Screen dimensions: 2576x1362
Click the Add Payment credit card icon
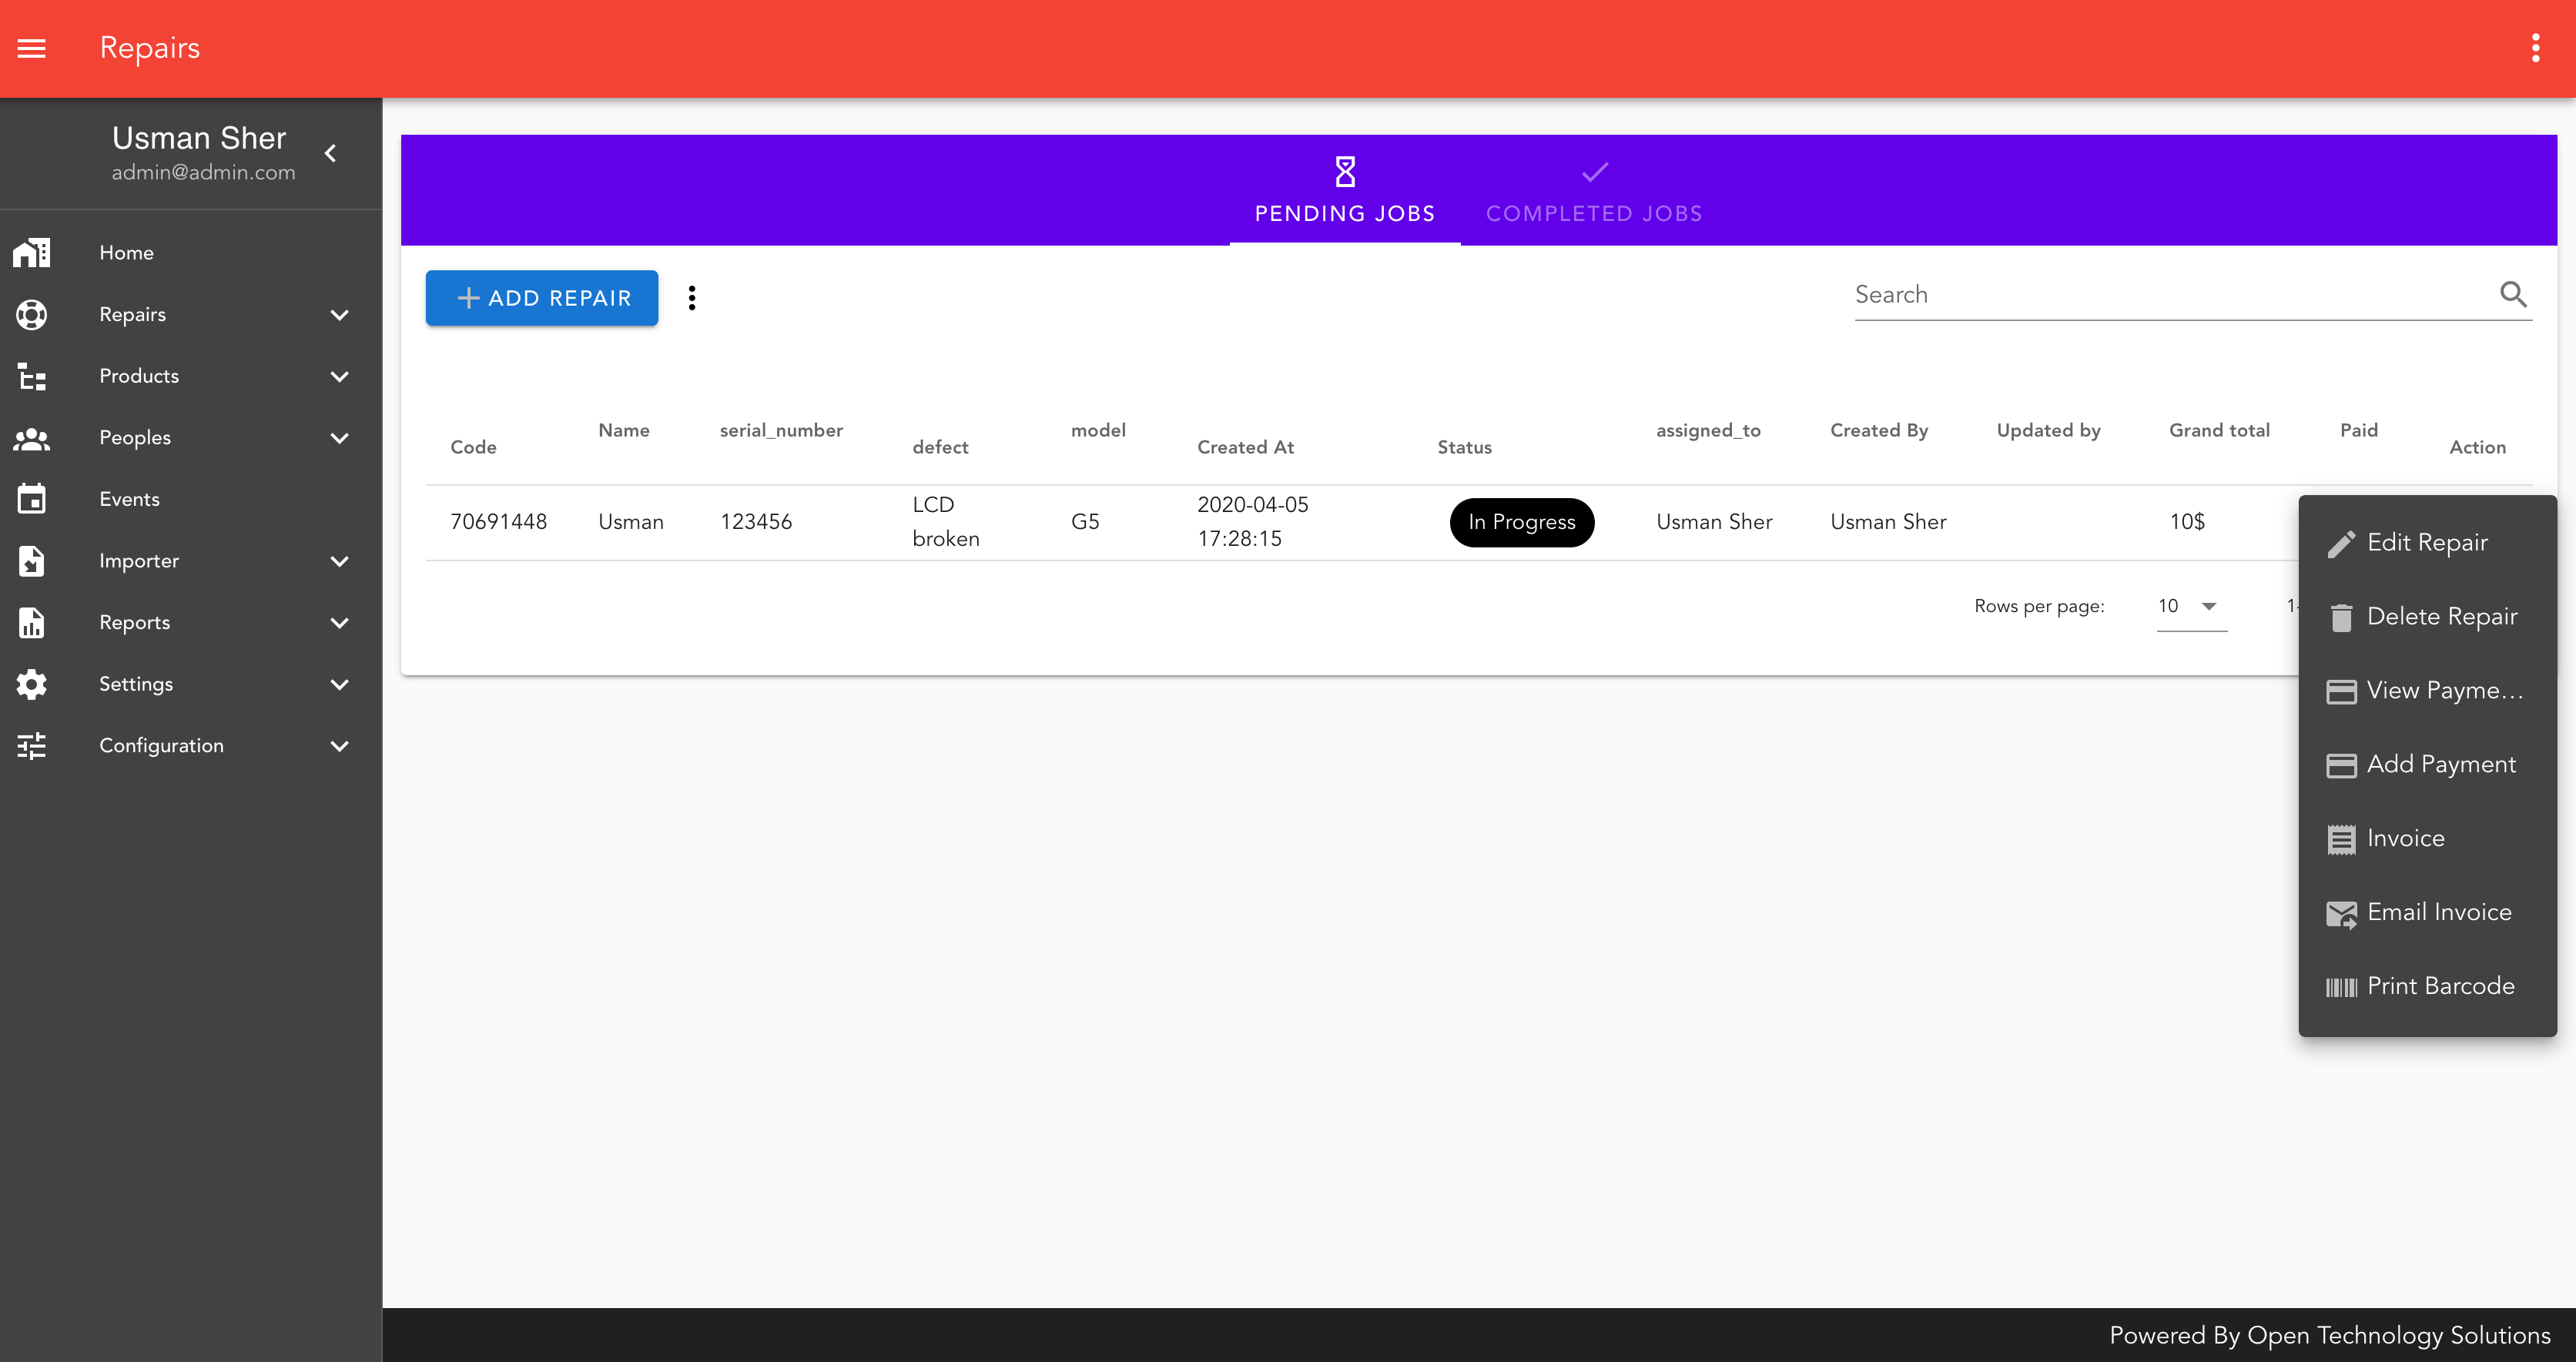[x=2341, y=765]
